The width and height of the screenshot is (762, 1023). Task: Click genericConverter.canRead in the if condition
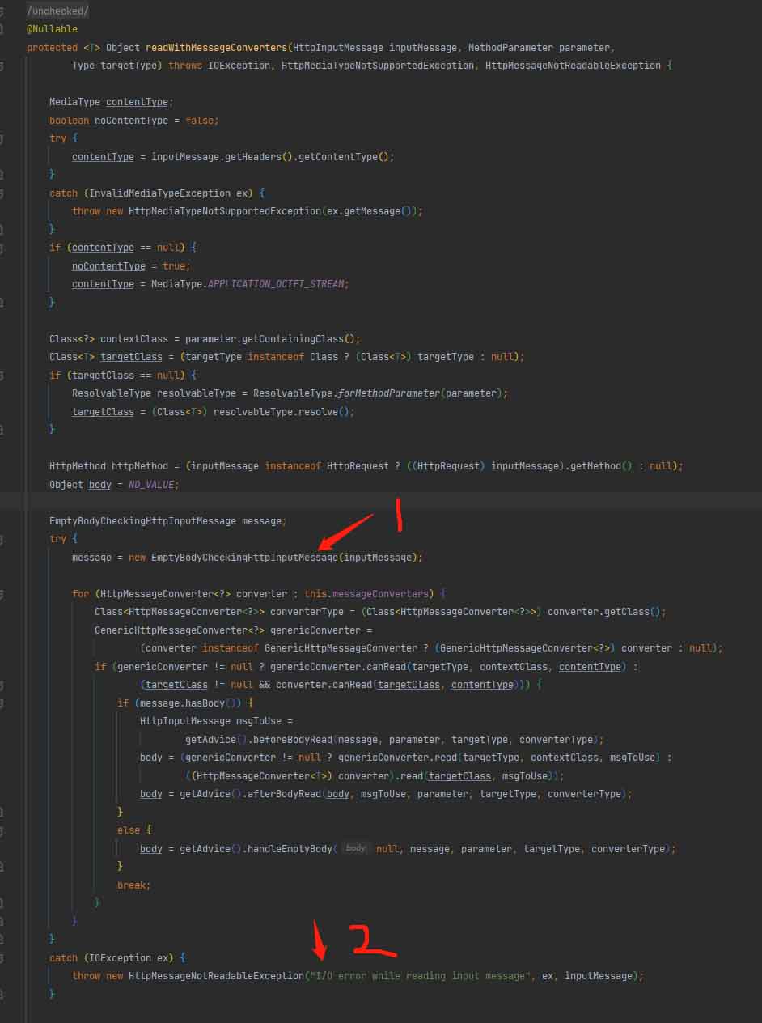click(338, 667)
